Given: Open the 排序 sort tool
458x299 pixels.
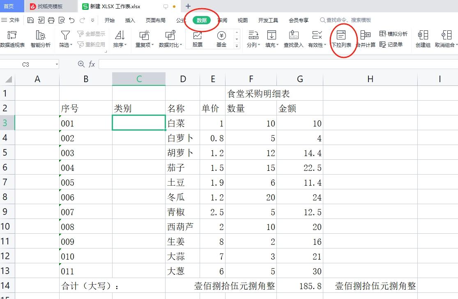Looking at the screenshot, I should (120, 39).
